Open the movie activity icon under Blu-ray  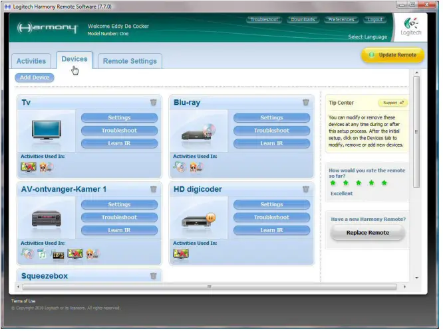pos(198,168)
